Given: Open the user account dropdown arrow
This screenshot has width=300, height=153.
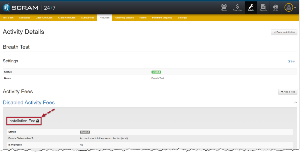Looking at the screenshot, I should tap(295, 8).
